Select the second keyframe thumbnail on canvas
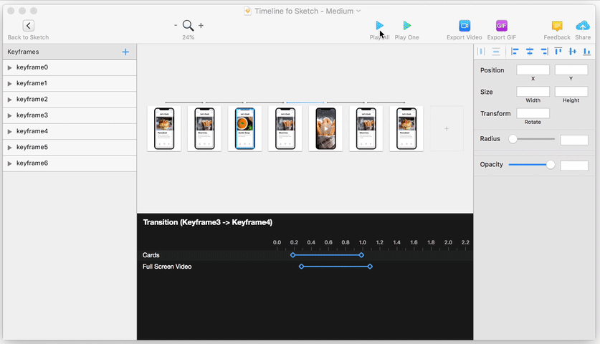Screen dimensions: 600x344 coord(204,128)
